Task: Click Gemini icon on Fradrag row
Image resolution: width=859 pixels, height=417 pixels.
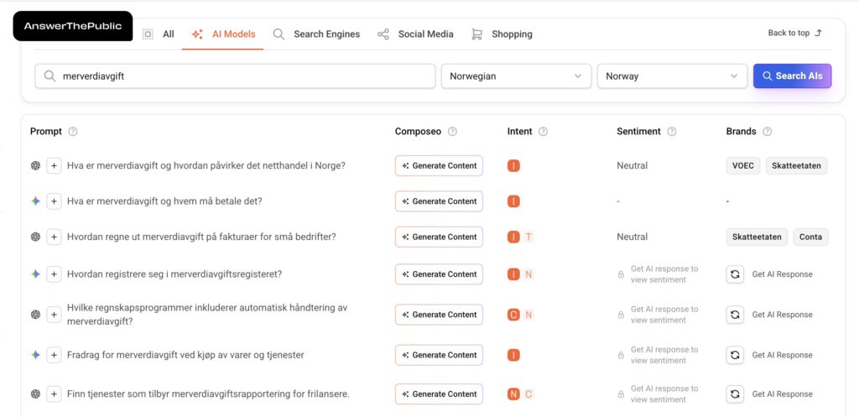Action: [x=35, y=355]
